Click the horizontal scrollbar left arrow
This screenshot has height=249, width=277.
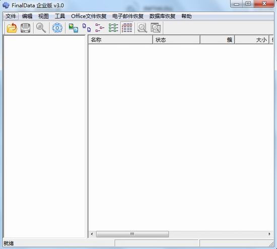click(92, 234)
